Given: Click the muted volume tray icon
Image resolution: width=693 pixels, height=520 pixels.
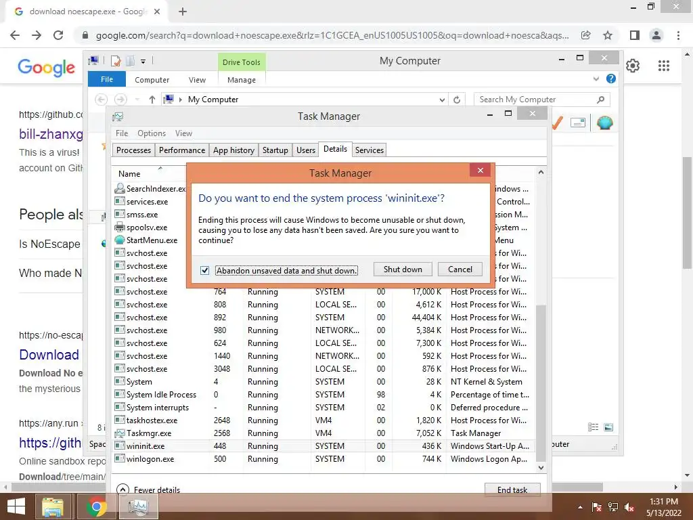Looking at the screenshot, I should tap(629, 507).
